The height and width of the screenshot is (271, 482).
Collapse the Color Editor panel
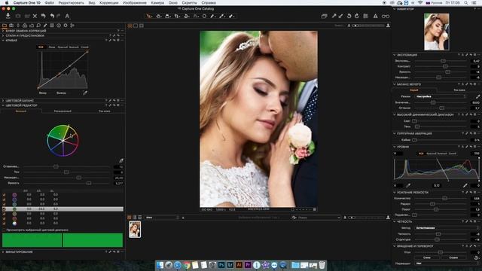[3, 105]
